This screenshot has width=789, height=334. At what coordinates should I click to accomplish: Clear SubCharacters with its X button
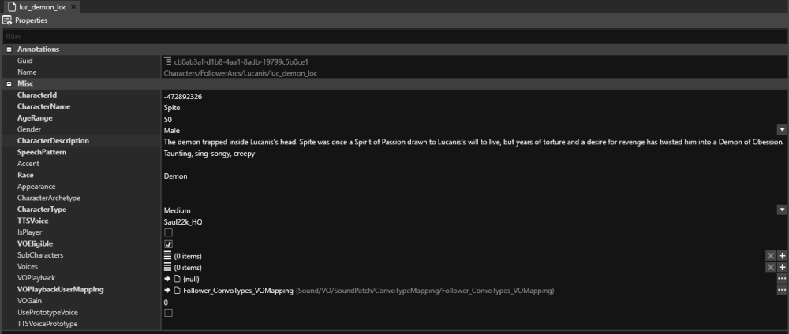pyautogui.click(x=771, y=256)
